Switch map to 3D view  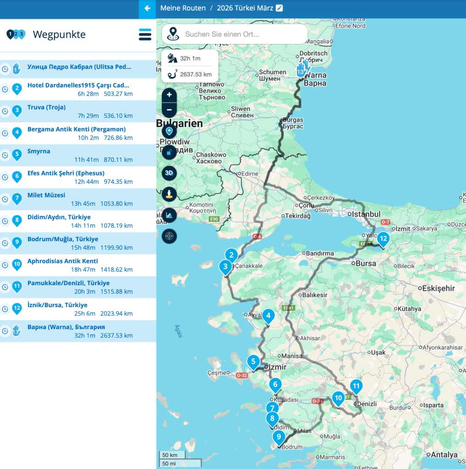click(x=169, y=173)
